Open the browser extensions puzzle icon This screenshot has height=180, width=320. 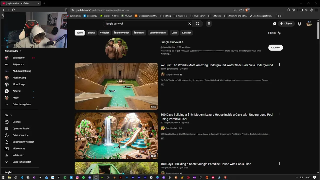(288, 10)
